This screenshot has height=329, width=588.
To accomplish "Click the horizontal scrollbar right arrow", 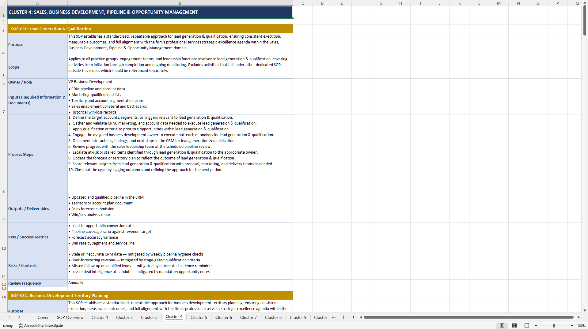I will click(x=579, y=317).
